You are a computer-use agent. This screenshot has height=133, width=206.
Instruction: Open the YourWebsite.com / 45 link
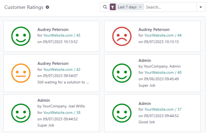tap(62, 35)
